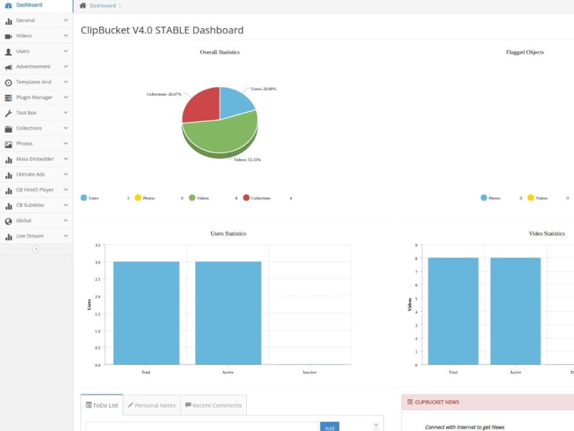Open the Live Stream menu item
This screenshot has height=431, width=574.
[36, 236]
